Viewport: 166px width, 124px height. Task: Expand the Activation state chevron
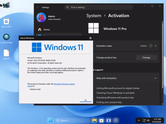click(x=156, y=46)
